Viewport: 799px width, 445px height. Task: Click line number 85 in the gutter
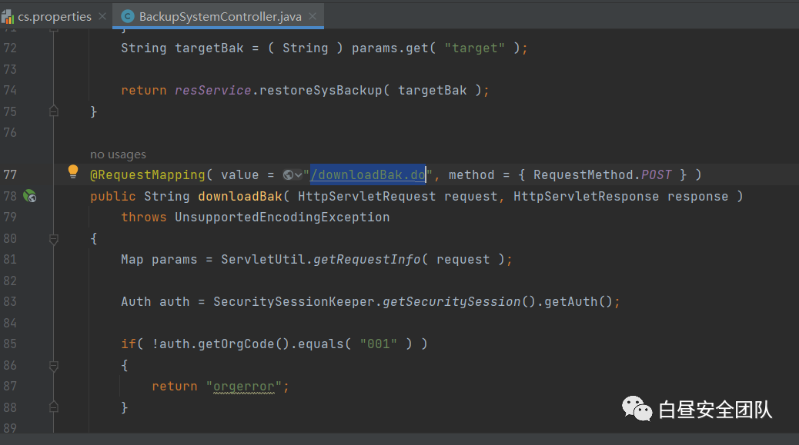[x=10, y=344]
